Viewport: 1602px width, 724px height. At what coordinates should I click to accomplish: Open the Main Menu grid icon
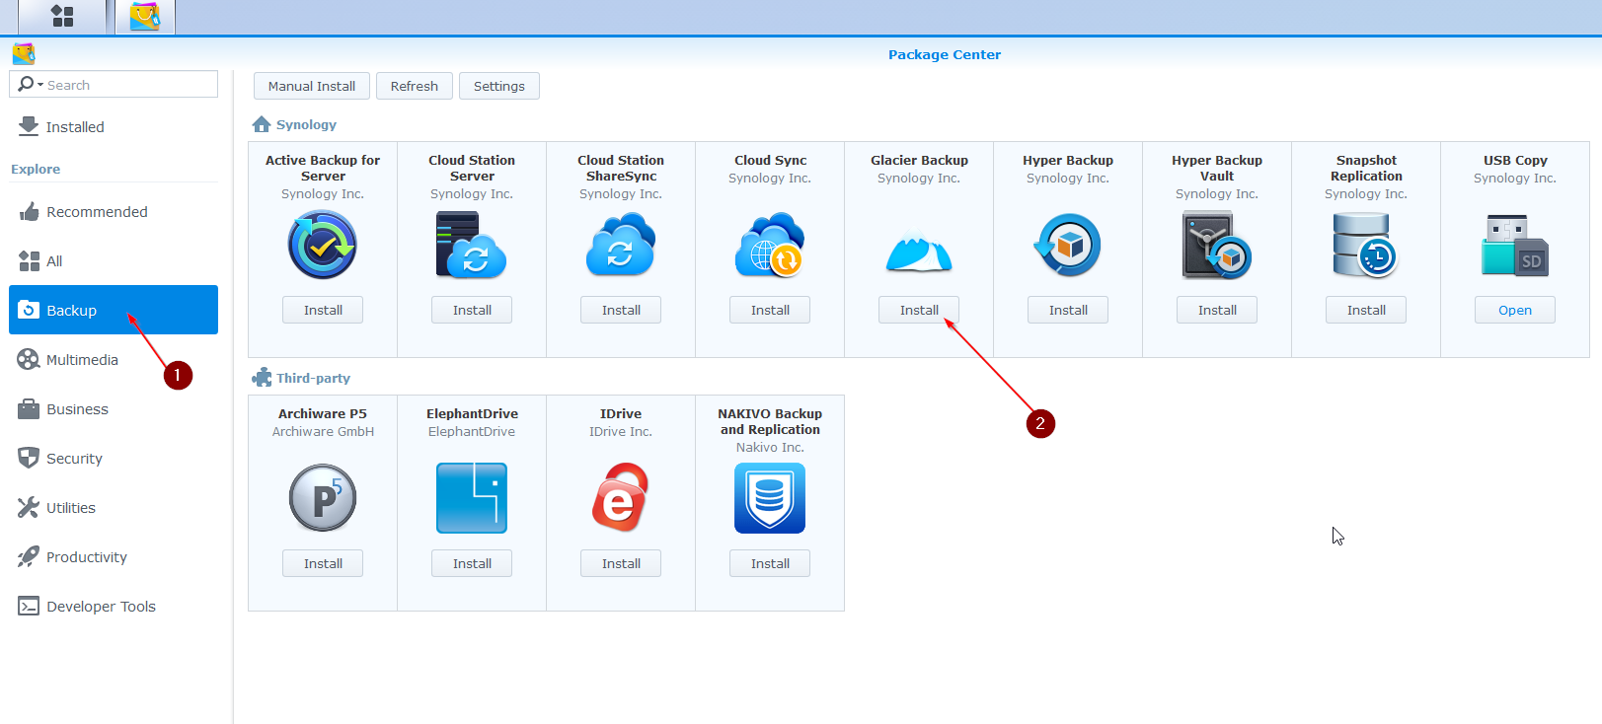(x=62, y=16)
